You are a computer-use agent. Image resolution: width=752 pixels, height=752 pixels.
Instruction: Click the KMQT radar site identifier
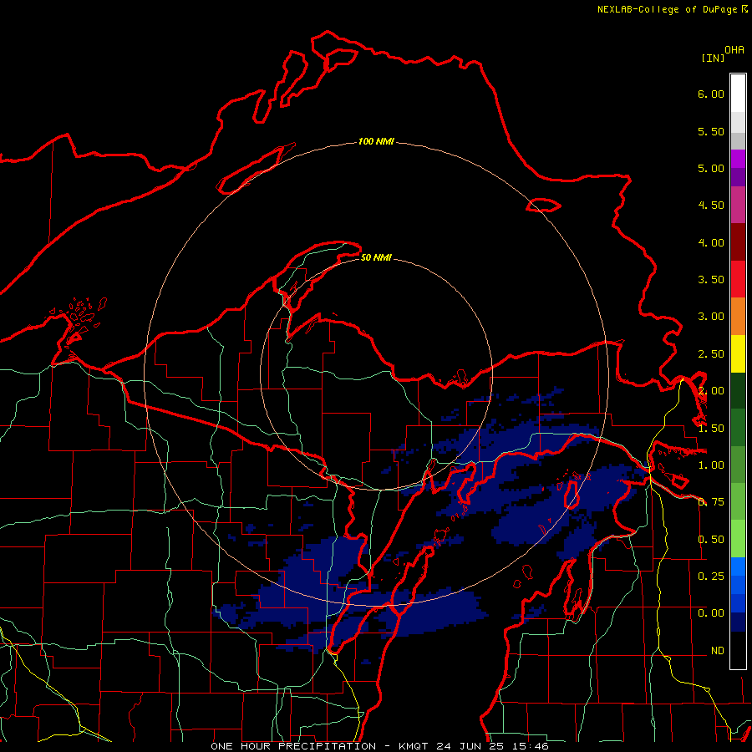coord(414,746)
